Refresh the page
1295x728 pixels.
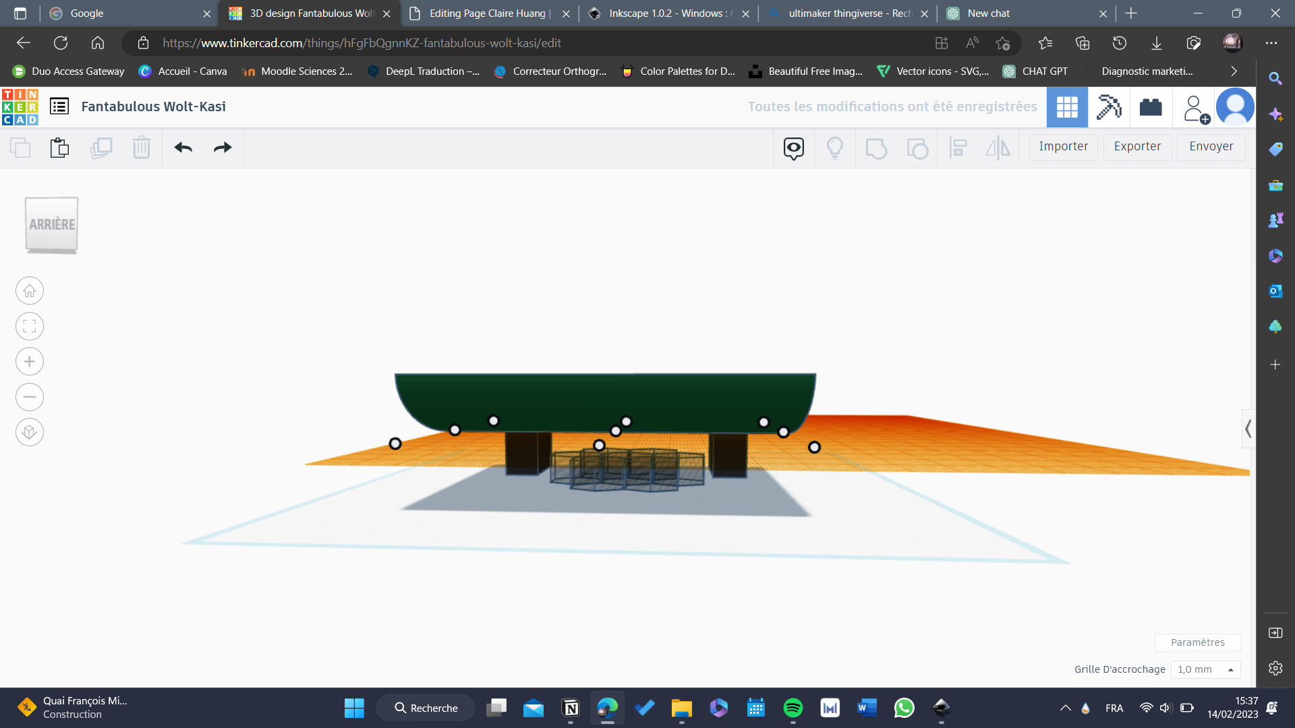[x=61, y=43]
